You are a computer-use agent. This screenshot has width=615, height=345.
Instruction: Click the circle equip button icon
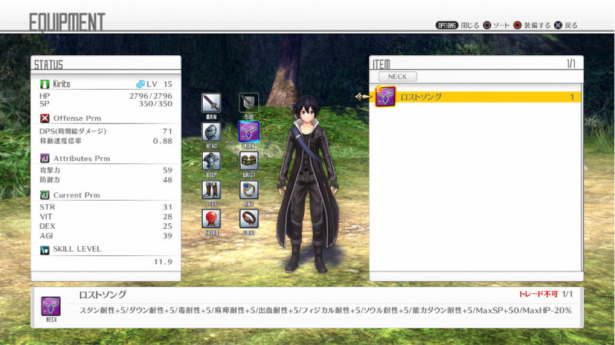pos(517,25)
